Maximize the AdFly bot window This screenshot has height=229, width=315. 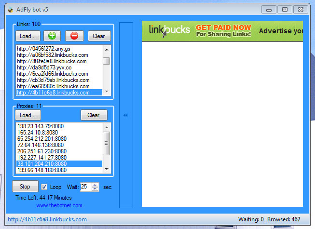pyautogui.click(x=285, y=10)
